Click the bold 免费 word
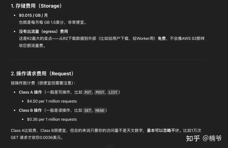Viewport: 228px width, 148px height. [x=162, y=39]
